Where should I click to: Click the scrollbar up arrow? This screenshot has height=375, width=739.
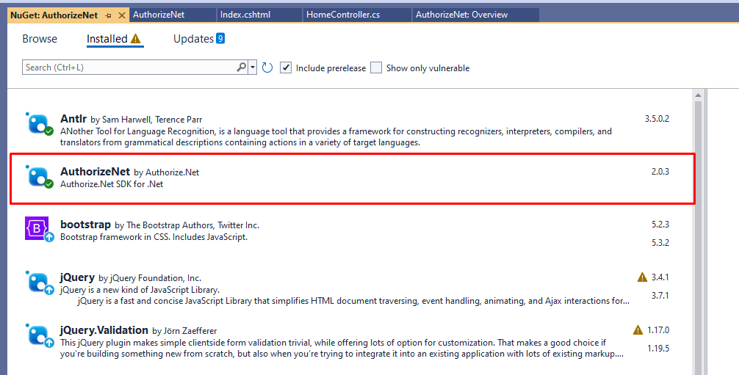(698, 95)
